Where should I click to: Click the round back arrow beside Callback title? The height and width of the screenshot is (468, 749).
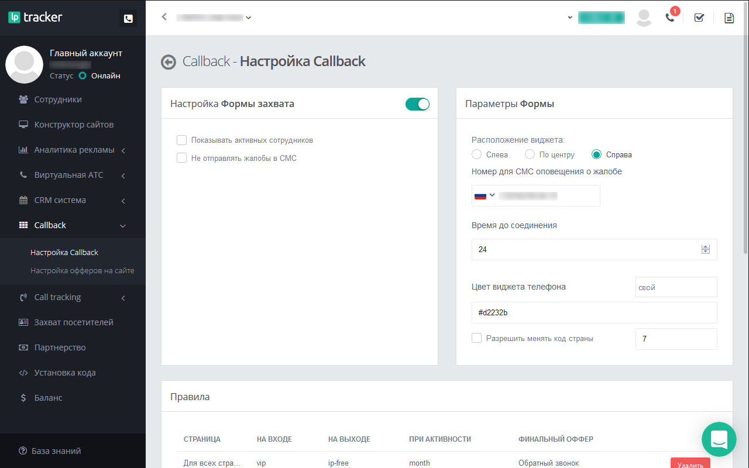click(169, 62)
